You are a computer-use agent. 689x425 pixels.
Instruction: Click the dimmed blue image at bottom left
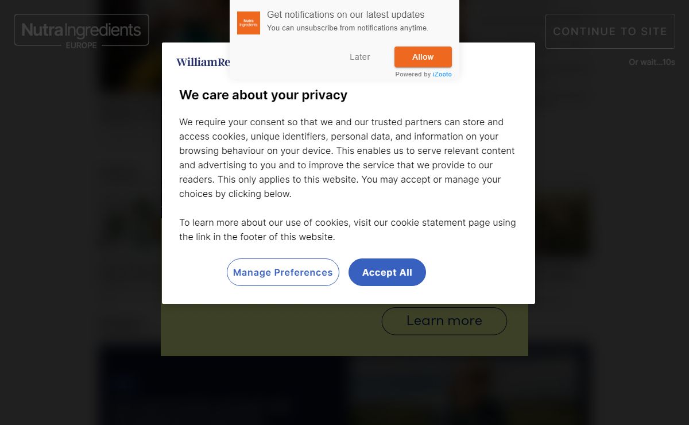pyautogui.click(x=224, y=385)
